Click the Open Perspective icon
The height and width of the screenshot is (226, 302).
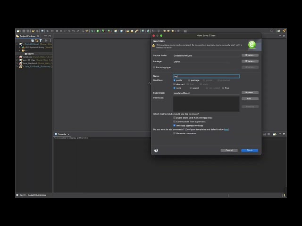[x=279, y=31]
